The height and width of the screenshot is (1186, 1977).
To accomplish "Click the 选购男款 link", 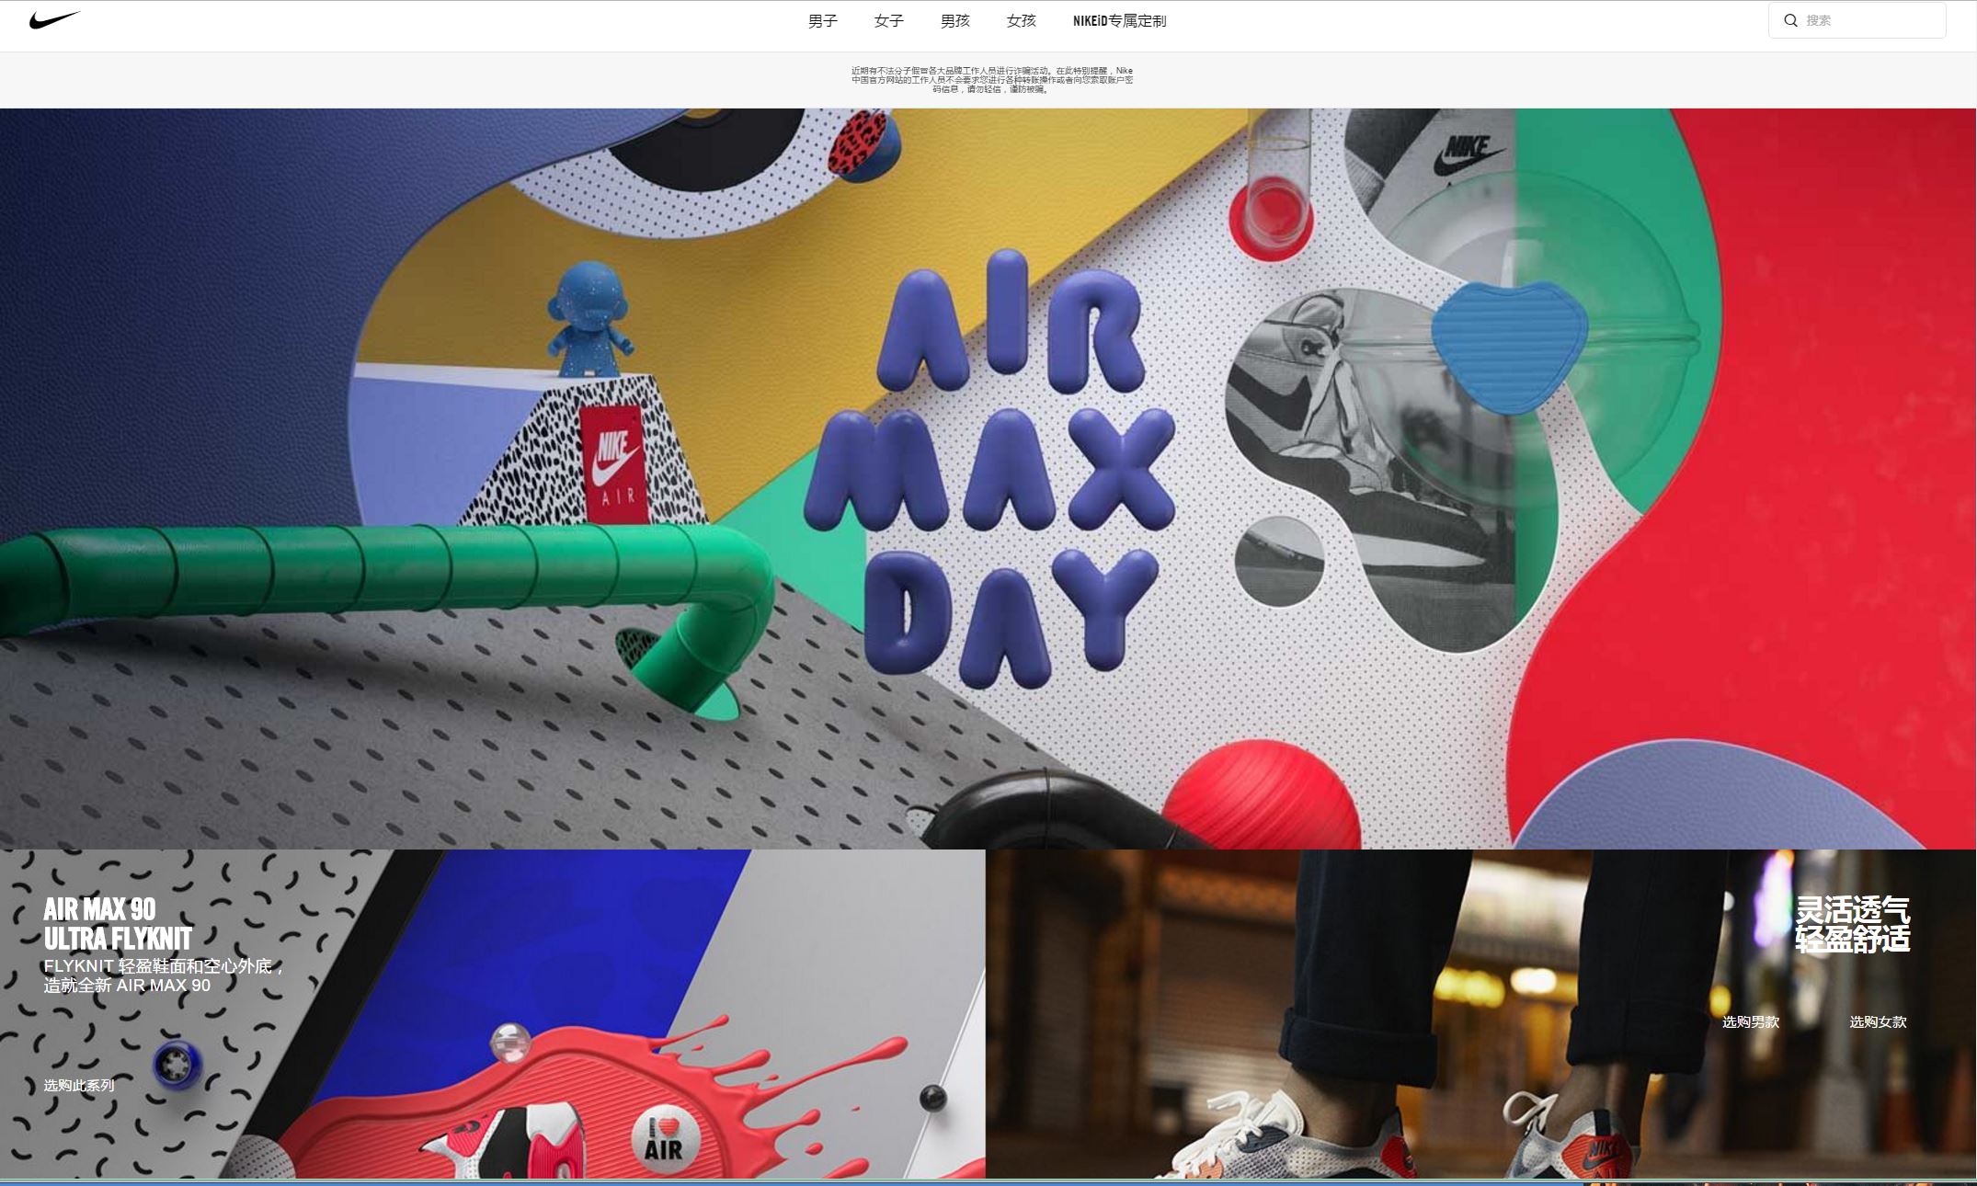I will pyautogui.click(x=1750, y=1021).
